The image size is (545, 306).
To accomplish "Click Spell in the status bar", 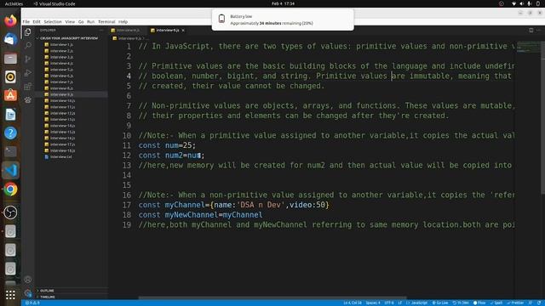I will click(496, 303).
